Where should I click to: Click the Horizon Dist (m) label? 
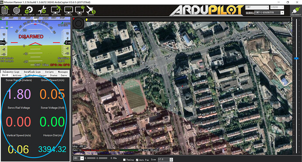[53, 135]
